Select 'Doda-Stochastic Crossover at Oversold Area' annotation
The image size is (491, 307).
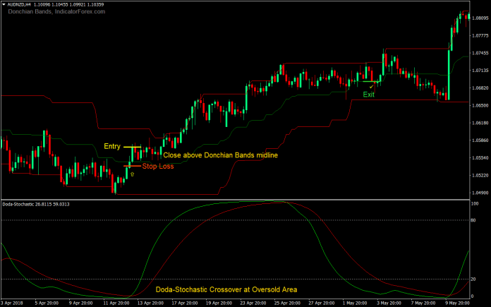pos(226,289)
